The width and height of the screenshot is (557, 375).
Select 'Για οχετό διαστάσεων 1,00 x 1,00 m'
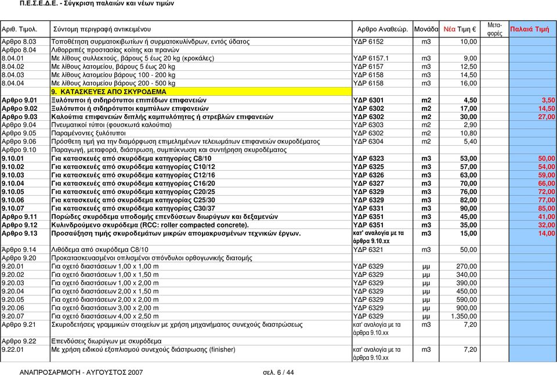(105, 266)
